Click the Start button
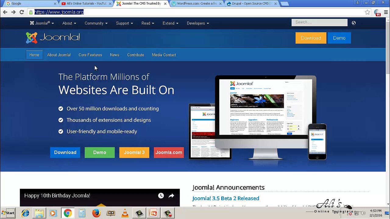The image size is (390, 219). click(8, 213)
